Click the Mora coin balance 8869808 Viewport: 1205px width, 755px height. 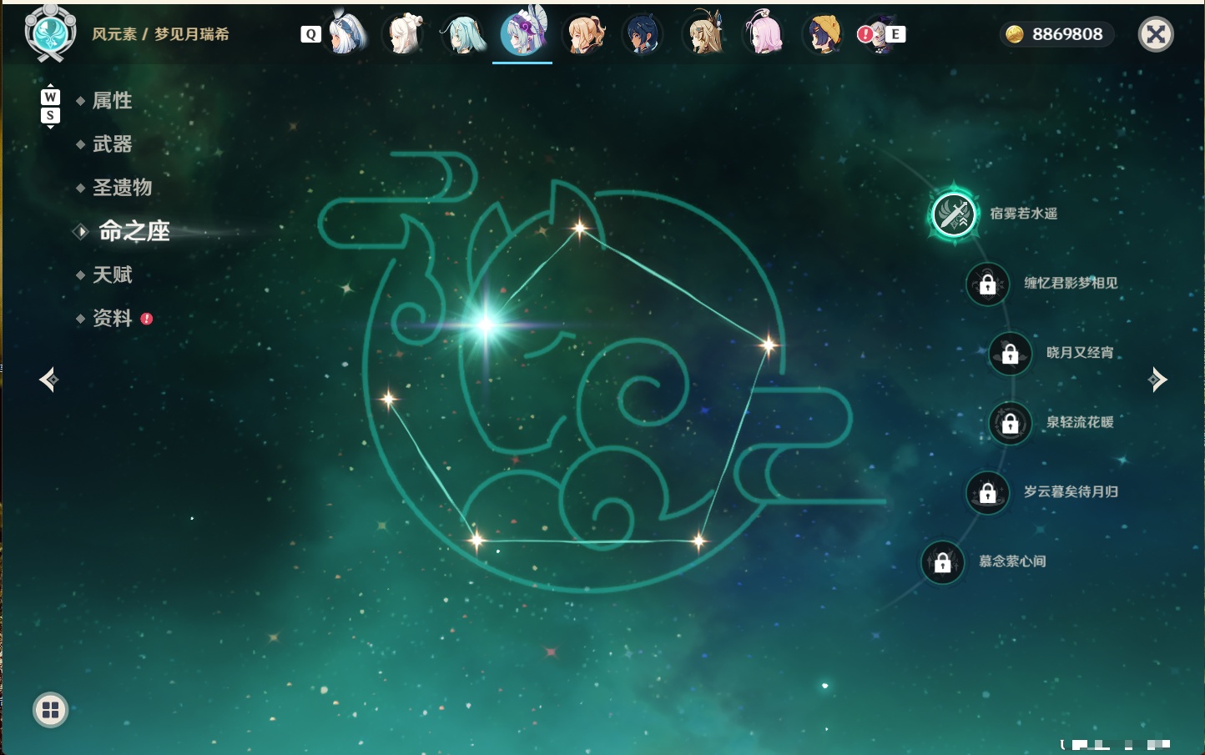1056,34
